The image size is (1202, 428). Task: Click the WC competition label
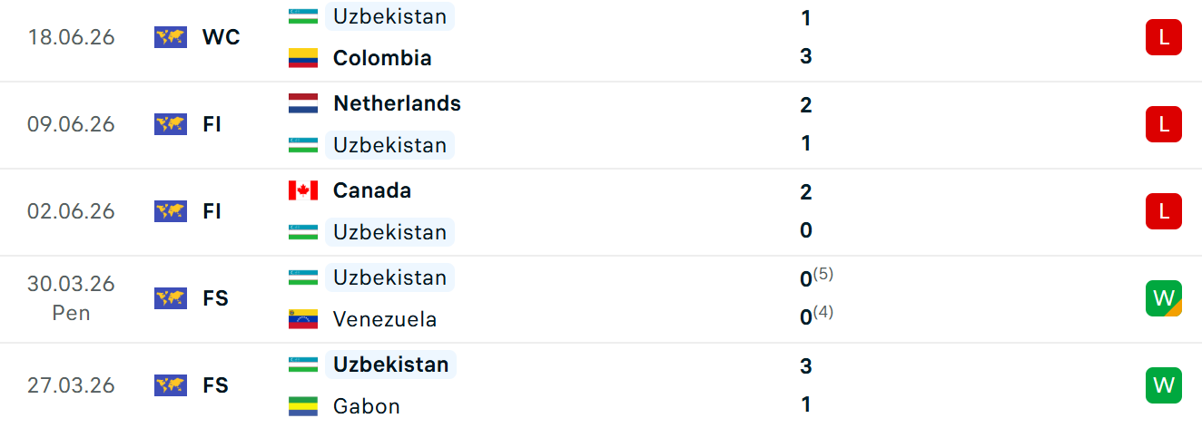pos(222,37)
